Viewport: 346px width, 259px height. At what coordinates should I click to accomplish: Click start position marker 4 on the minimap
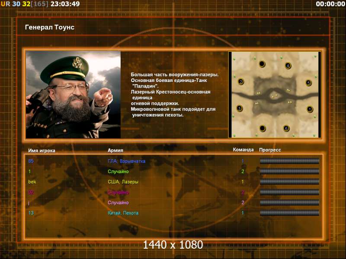pyautogui.click(x=288, y=66)
